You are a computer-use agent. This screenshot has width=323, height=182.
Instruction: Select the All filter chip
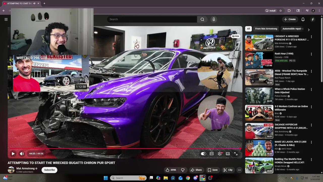[248, 29]
